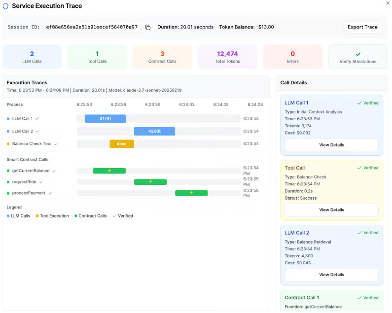Viewport: 392px width, 313px height.
Task: Click the blue dot next to LLM Call 1
Action: [x=8, y=119]
